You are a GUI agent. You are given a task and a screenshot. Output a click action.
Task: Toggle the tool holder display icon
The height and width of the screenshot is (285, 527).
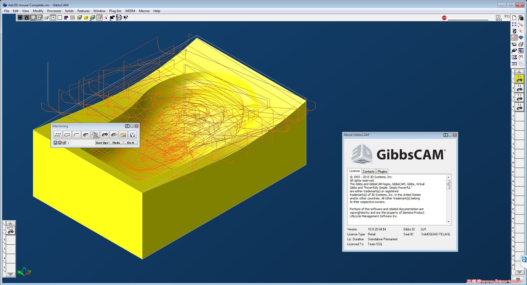(x=33, y=18)
